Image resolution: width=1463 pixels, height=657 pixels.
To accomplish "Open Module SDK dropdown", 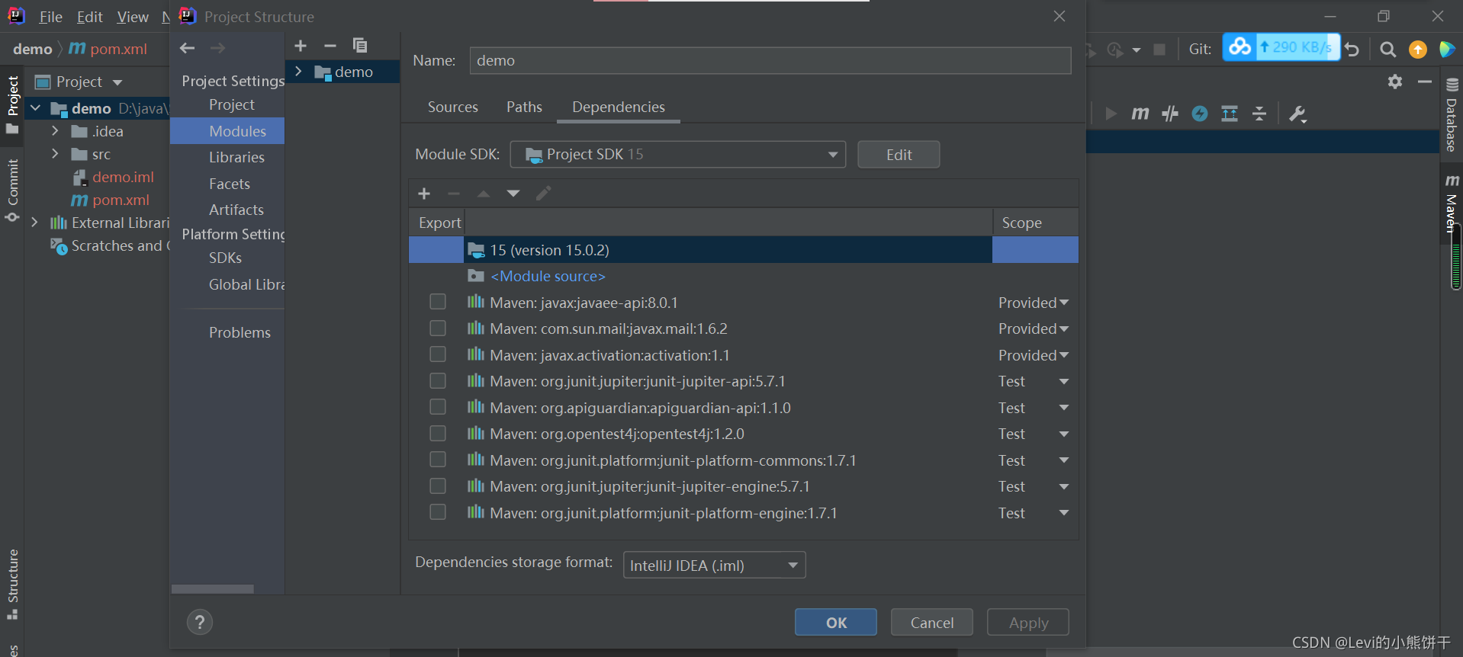I will tap(678, 155).
